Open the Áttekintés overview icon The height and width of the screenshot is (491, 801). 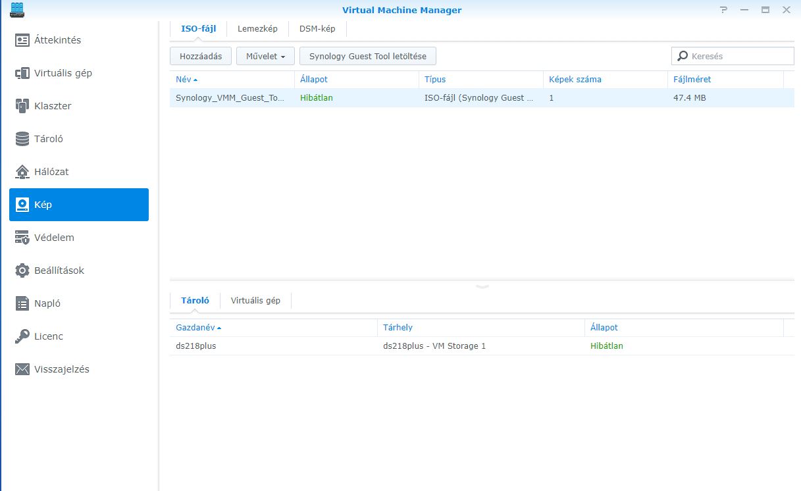pyautogui.click(x=22, y=40)
